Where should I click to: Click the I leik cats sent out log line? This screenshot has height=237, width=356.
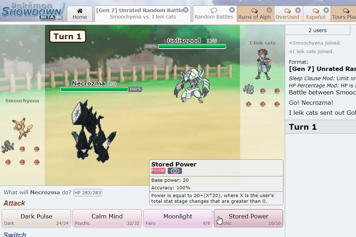pos(322,113)
